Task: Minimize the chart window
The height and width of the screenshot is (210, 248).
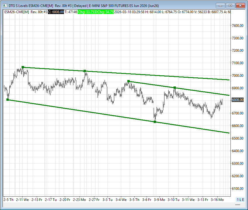Action: click(x=221, y=6)
